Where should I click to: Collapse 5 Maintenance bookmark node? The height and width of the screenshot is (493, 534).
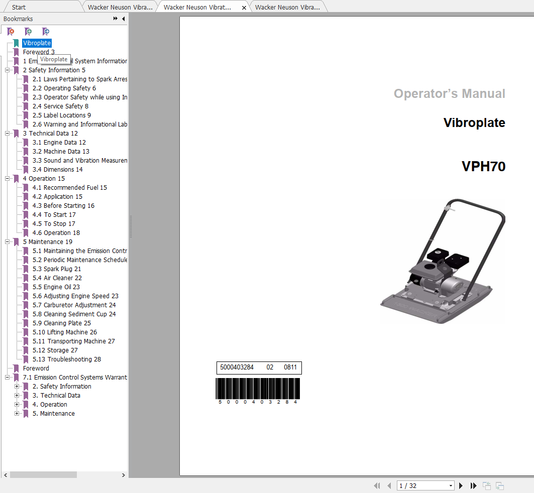[7, 242]
